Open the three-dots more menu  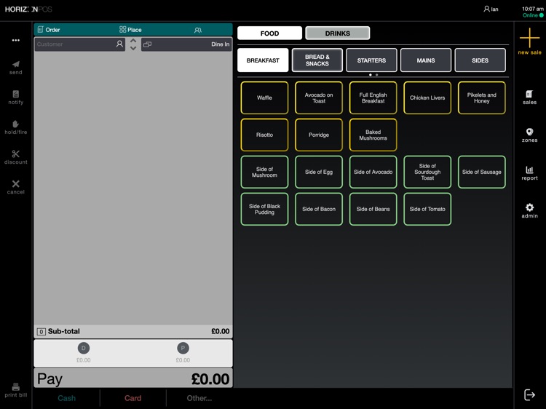[16, 40]
